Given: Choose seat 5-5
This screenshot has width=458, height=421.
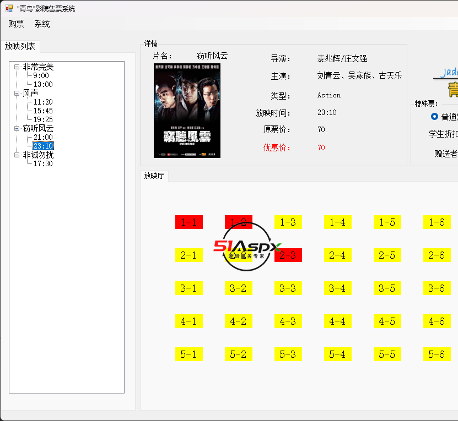Looking at the screenshot, I should pos(387,354).
